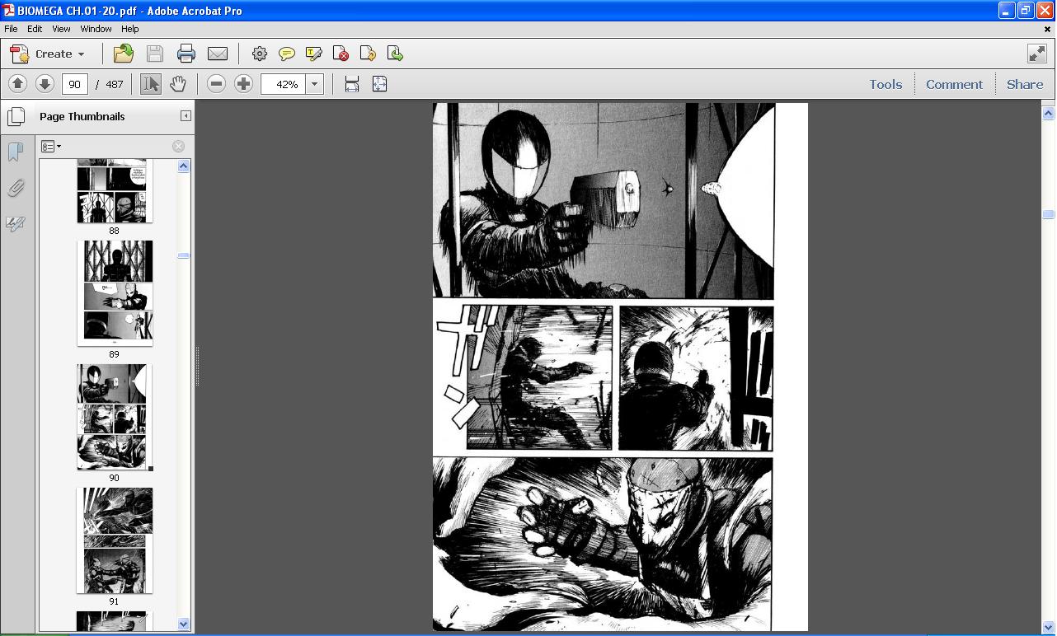The width and height of the screenshot is (1057, 636).
Task: Open the Tools pane
Action: click(x=886, y=84)
